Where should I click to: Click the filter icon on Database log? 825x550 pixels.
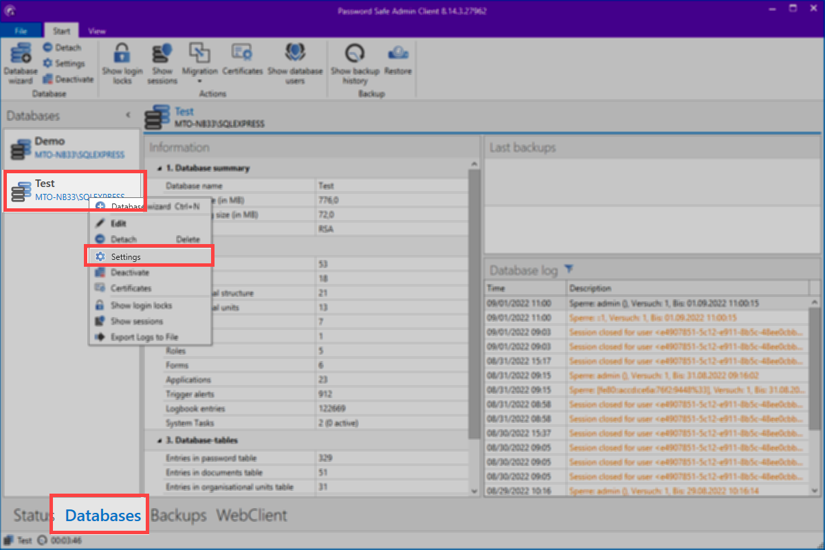(x=569, y=269)
